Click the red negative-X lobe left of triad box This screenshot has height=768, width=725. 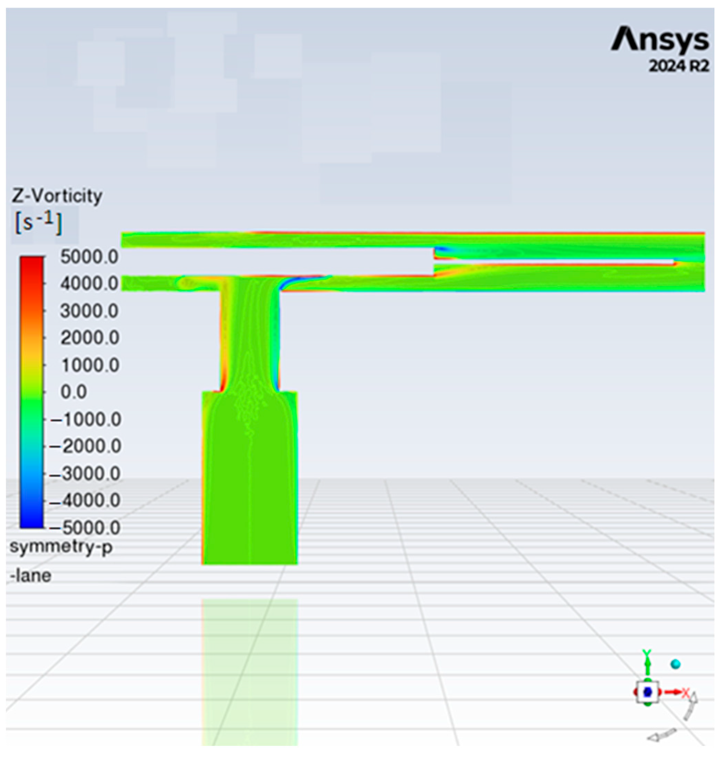pos(636,693)
